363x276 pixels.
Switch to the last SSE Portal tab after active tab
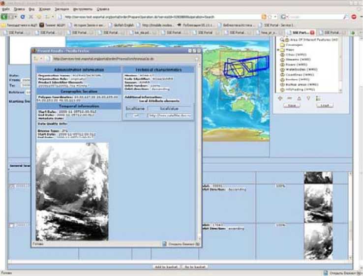point(332,33)
